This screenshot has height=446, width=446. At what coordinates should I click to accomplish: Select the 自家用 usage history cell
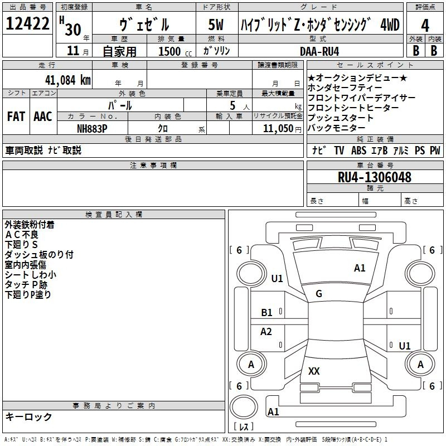(119, 51)
